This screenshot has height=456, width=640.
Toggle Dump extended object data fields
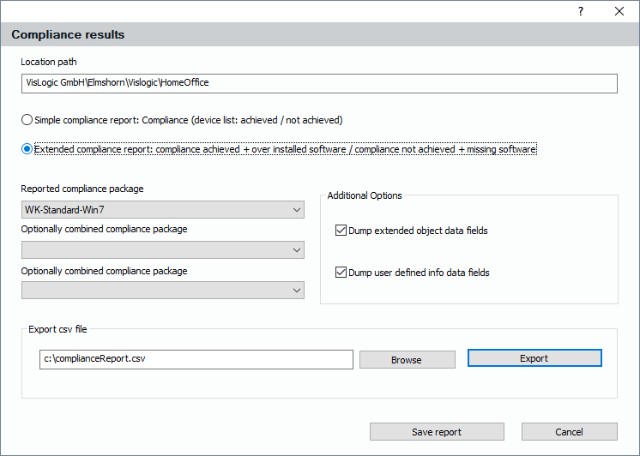(341, 231)
